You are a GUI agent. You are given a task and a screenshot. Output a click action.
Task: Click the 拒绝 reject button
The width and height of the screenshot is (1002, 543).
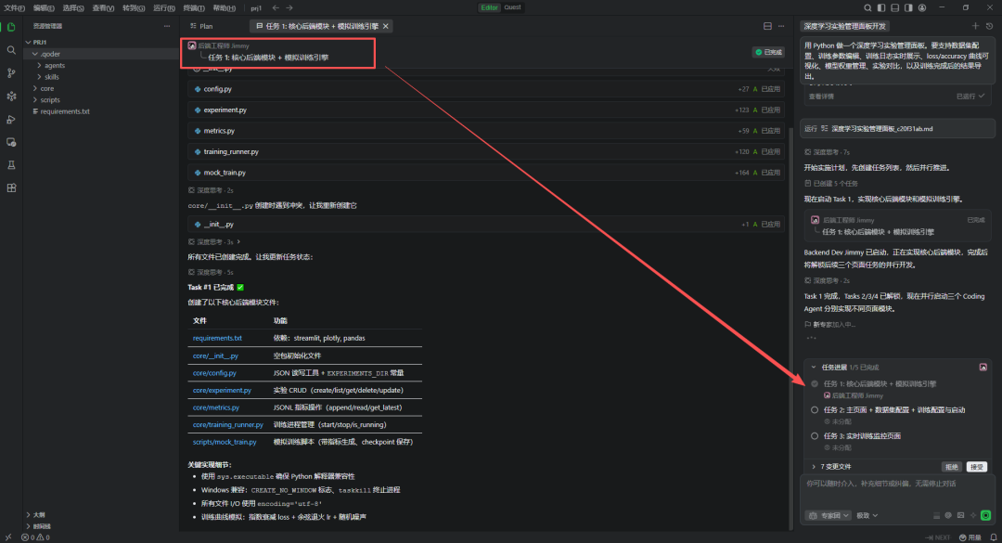click(951, 466)
